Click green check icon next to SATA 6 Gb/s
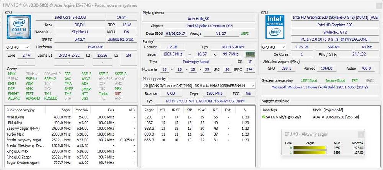Image resolution: width=383 pixels, height=170 pixels. 264,117
